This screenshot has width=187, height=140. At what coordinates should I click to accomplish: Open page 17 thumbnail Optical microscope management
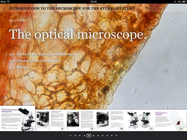tap(18, 119)
